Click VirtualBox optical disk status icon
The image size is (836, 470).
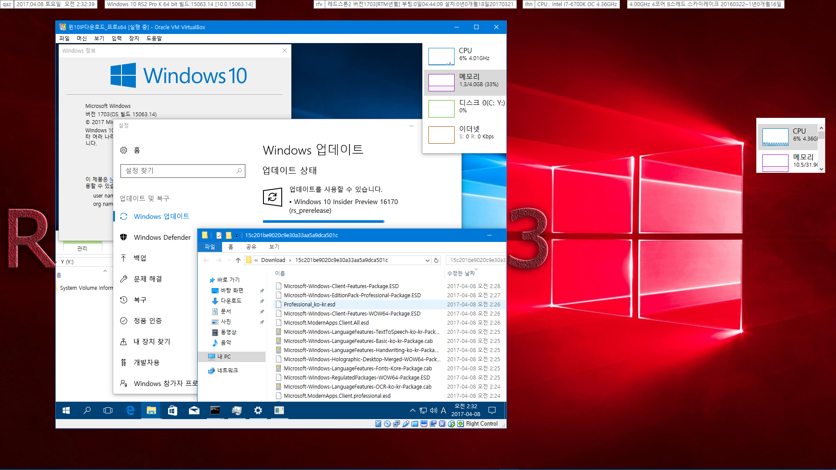pyautogui.click(x=388, y=424)
